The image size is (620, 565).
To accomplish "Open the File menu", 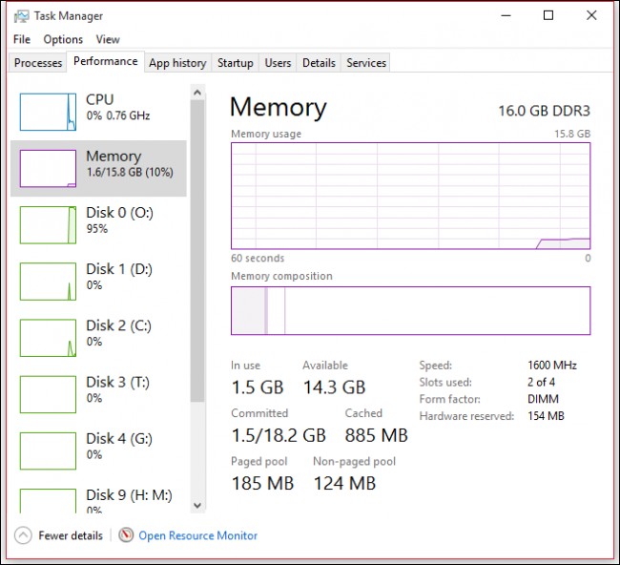I will coord(22,39).
